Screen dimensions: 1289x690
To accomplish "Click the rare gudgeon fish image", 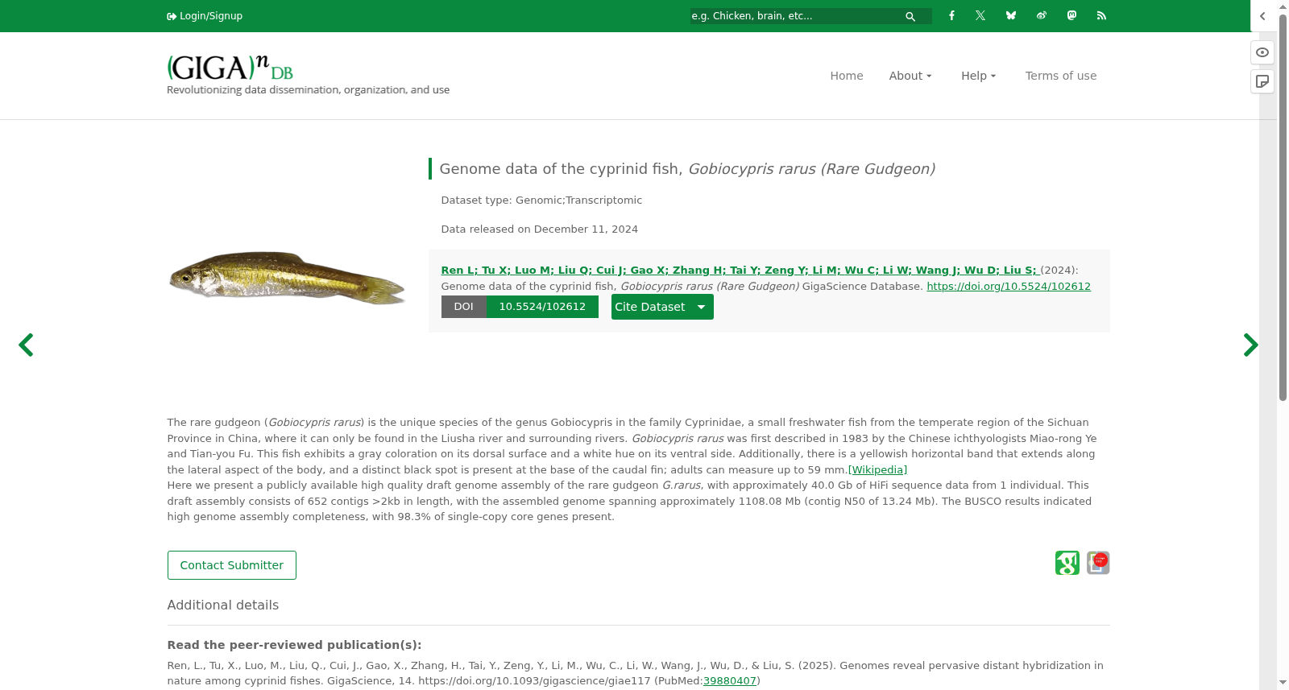I will [287, 278].
